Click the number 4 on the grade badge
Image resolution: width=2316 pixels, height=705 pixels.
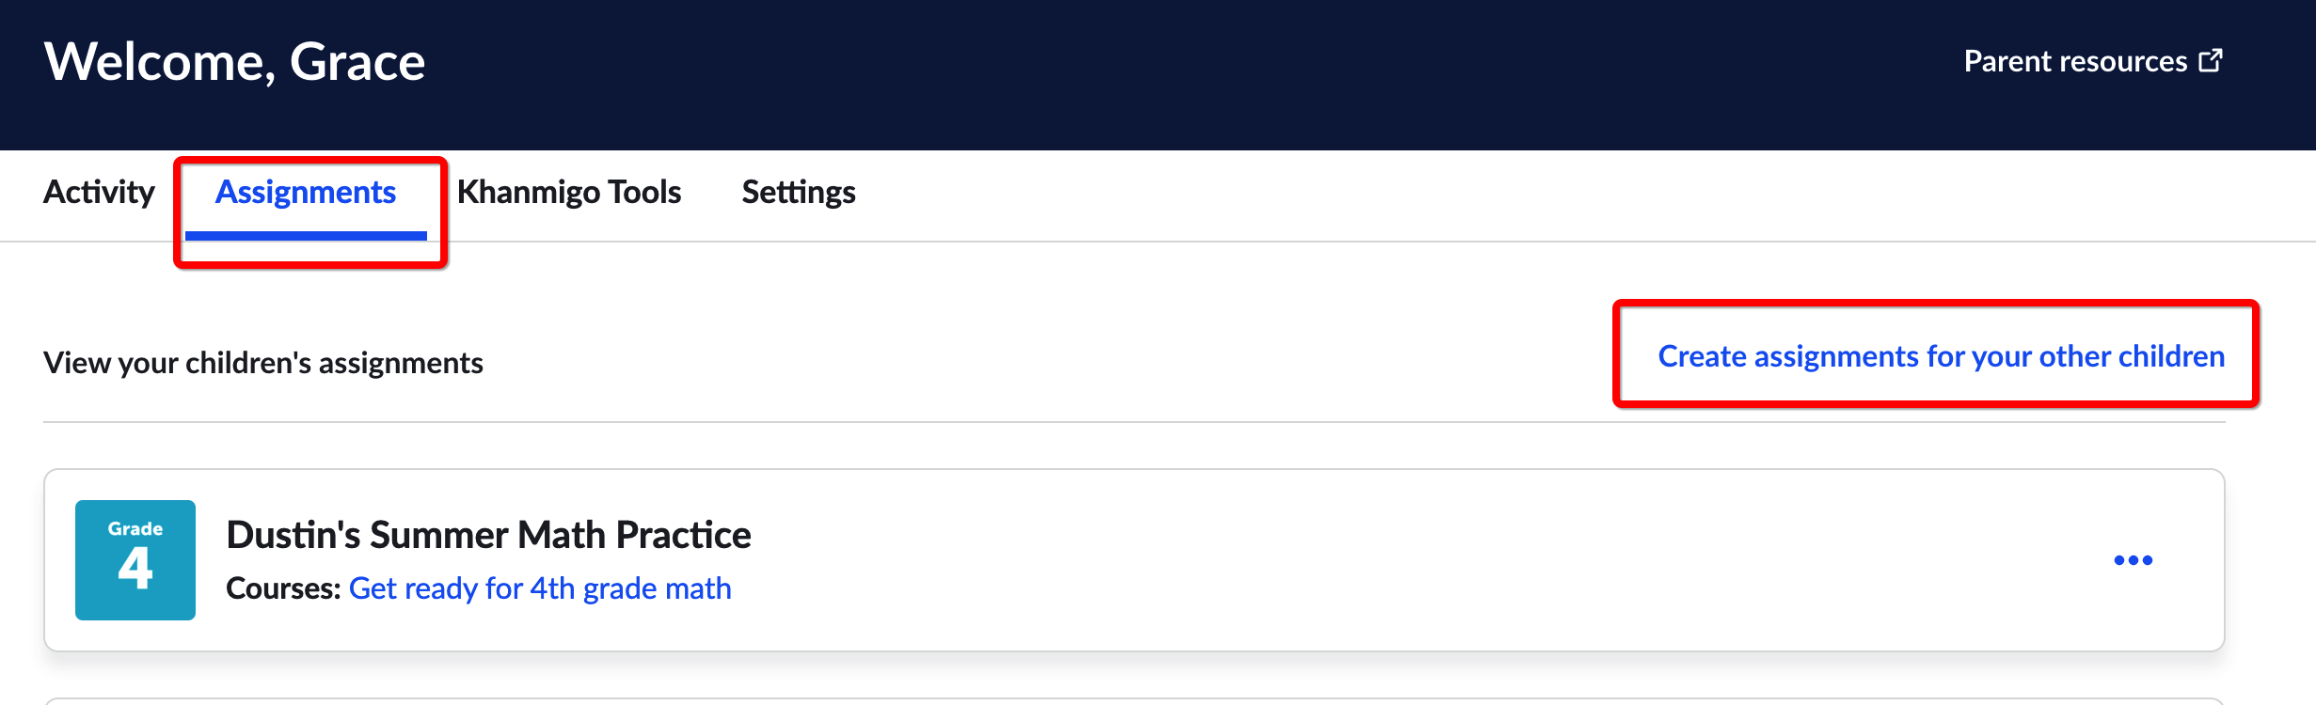135,569
